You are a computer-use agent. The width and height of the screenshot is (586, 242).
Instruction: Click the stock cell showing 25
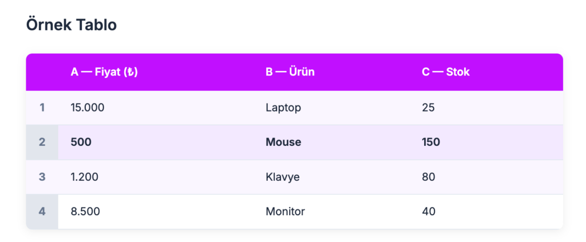click(427, 107)
